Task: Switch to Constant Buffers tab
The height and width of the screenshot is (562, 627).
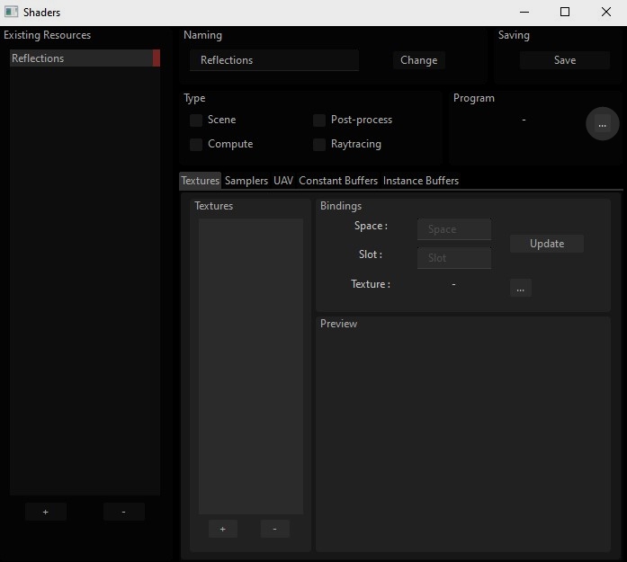Action: pyautogui.click(x=338, y=181)
